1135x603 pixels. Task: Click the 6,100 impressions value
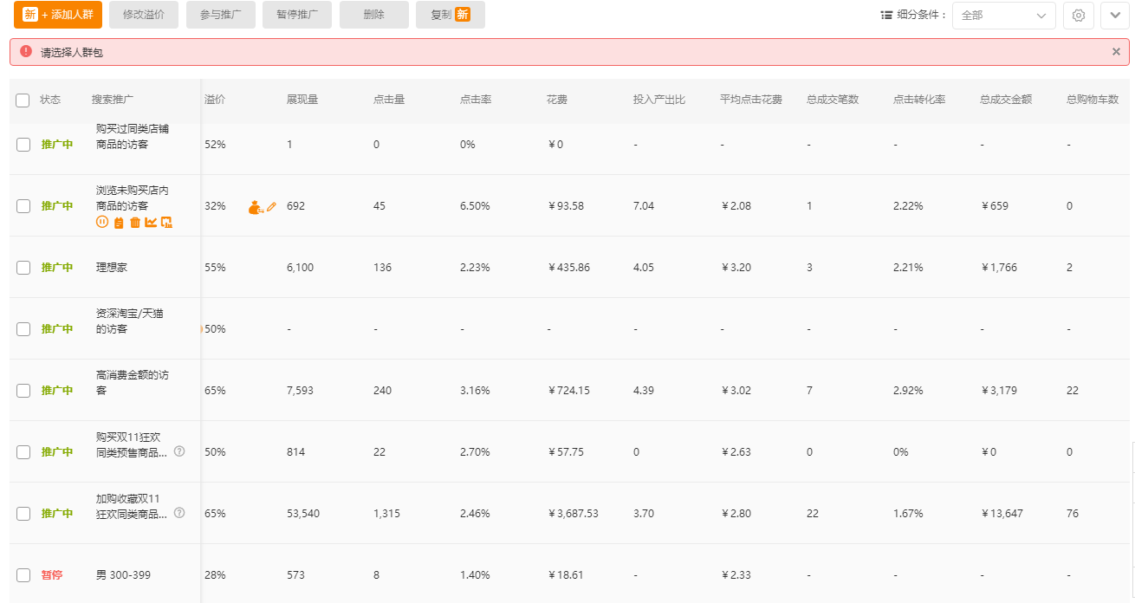301,268
